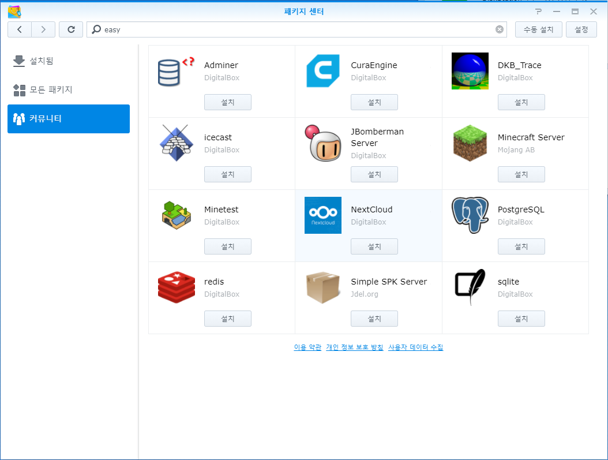Focus the search field containing easy
The width and height of the screenshot is (608, 460).
[x=297, y=29]
